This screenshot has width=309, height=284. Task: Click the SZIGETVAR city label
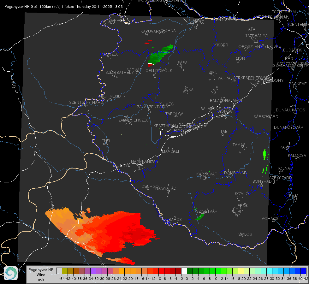[x=207, y=211]
